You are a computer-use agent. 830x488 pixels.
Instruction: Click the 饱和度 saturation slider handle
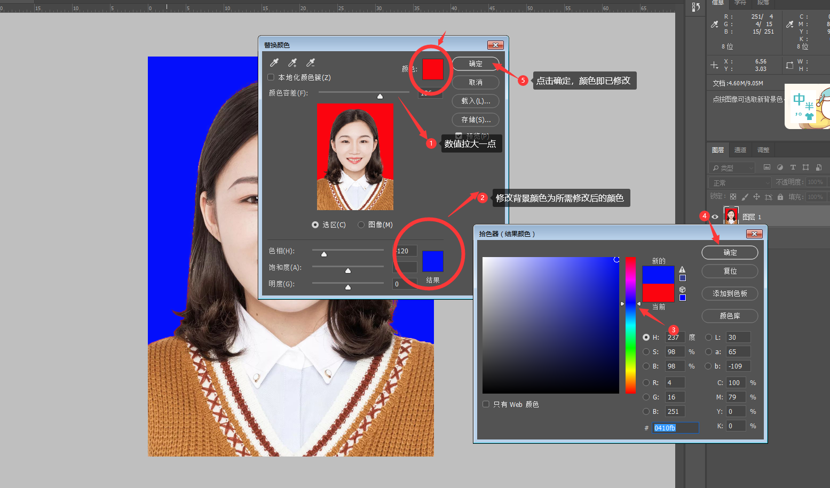click(348, 270)
